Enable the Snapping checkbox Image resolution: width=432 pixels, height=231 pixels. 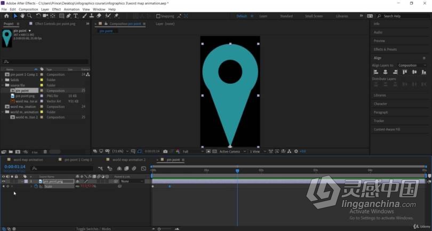158,16
